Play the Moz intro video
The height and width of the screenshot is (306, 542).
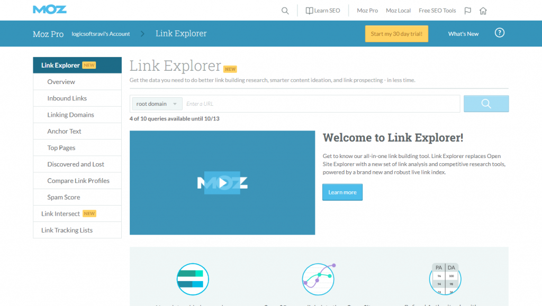tap(222, 183)
